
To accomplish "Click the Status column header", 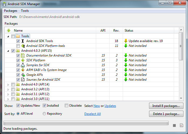I will click(x=149, y=31).
